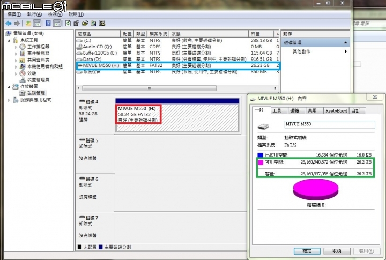386x260 pixels.
Task: Select the 系統保留 volume row
Action: [x=177, y=72]
